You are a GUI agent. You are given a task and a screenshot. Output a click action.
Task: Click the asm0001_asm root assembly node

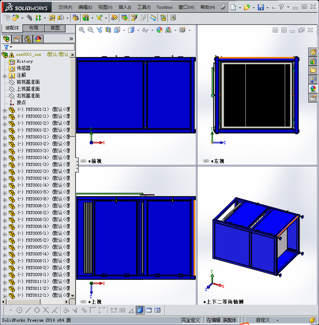(29, 55)
